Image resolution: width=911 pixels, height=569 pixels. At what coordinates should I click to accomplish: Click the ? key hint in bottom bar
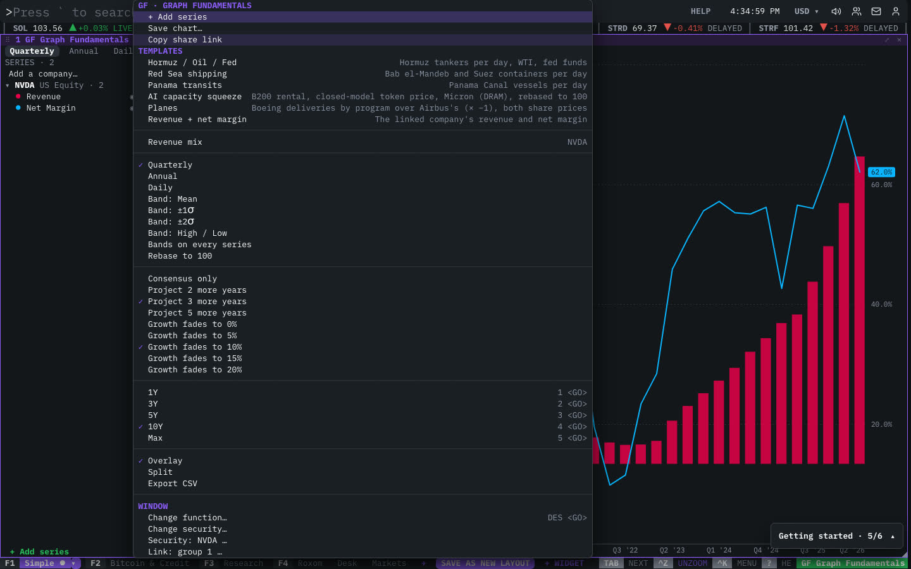coord(769,563)
